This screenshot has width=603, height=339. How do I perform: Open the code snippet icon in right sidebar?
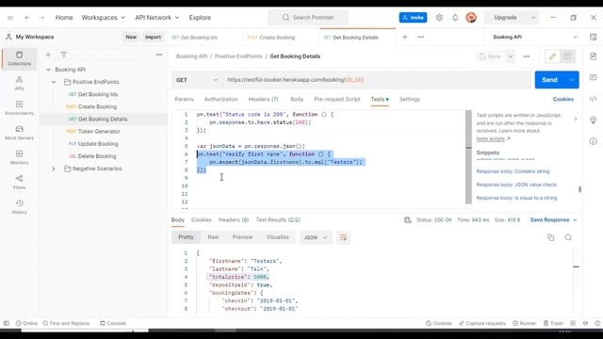(x=593, y=99)
